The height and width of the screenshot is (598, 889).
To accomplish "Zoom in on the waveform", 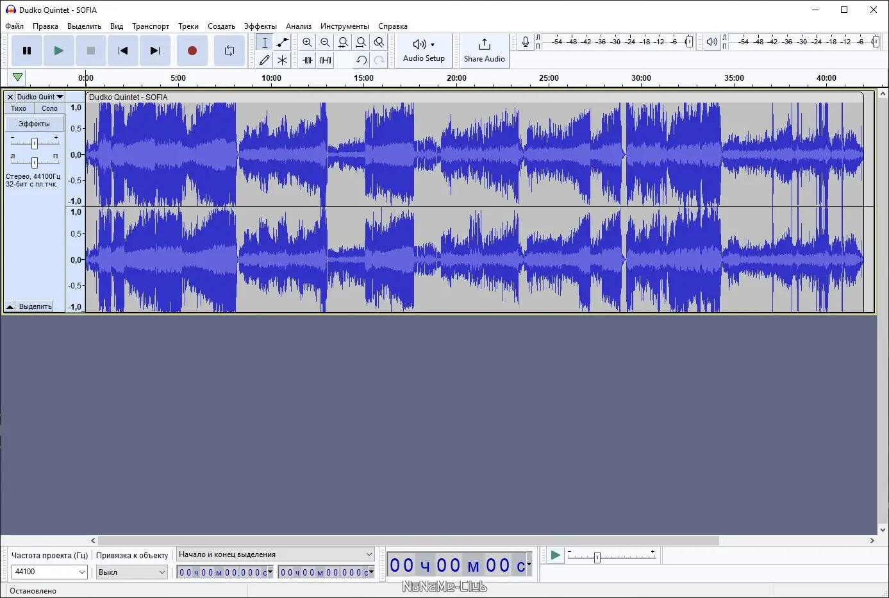I will [307, 42].
